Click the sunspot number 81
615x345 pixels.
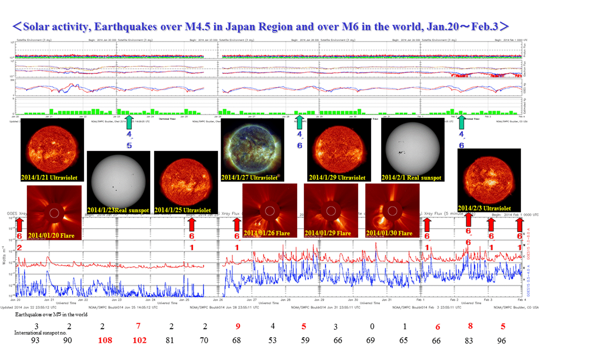pyautogui.click(x=170, y=340)
